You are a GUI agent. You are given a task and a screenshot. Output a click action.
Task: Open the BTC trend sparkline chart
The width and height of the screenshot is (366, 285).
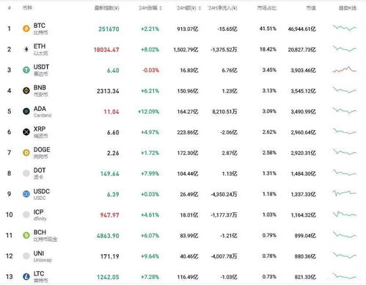point(345,28)
